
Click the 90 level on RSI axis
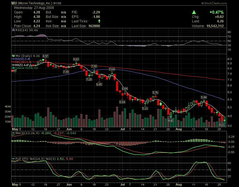[229, 32]
